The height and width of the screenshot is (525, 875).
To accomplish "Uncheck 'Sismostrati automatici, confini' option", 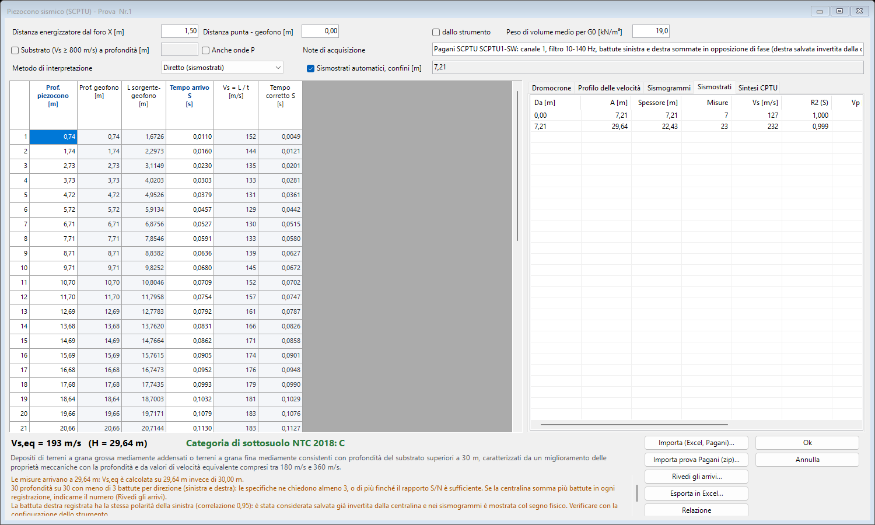I will pyautogui.click(x=310, y=68).
